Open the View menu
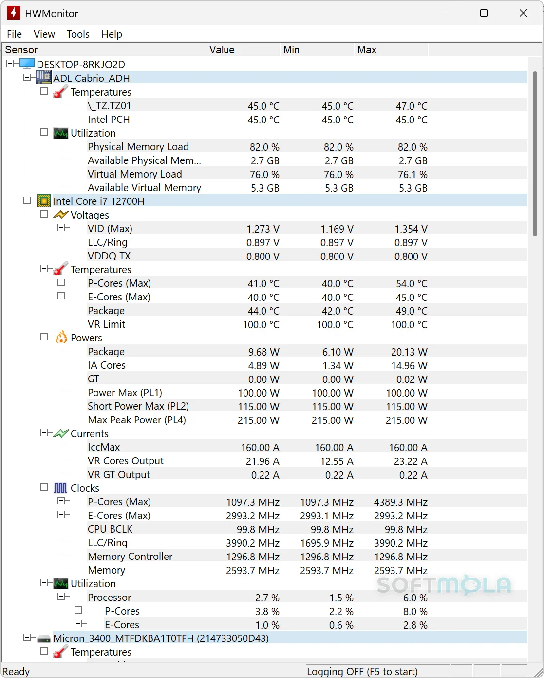This screenshot has width=544, height=678. [x=44, y=34]
